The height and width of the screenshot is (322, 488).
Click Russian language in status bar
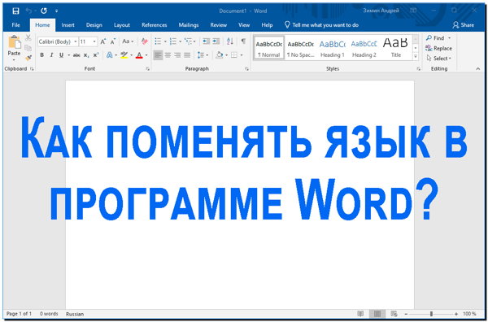[x=75, y=314]
